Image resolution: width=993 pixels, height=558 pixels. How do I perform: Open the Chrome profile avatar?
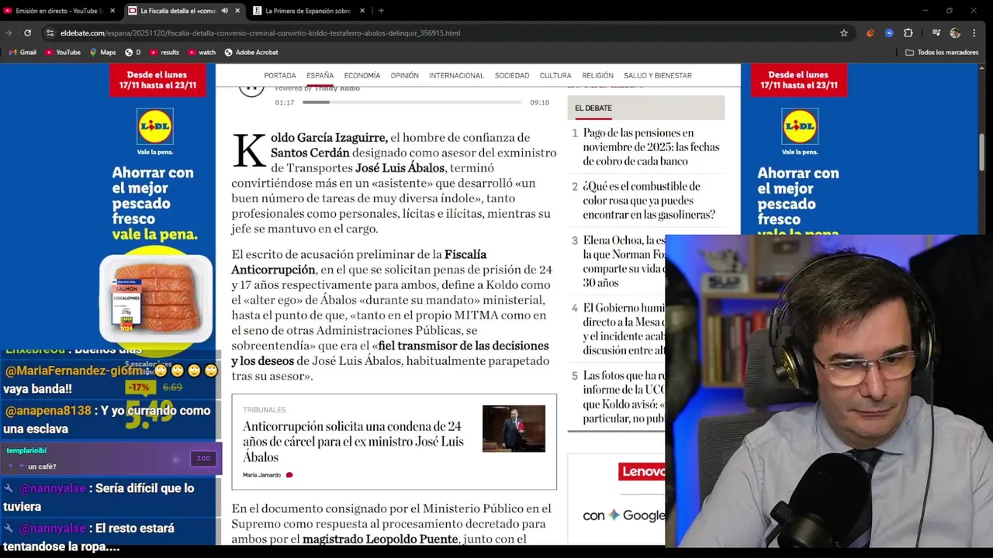point(955,33)
